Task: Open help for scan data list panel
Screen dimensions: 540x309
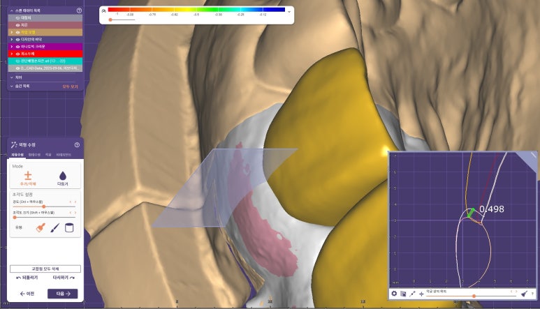Action: pos(79,11)
